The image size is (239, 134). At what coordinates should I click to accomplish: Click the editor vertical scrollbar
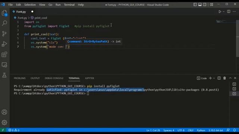(x=238, y=39)
